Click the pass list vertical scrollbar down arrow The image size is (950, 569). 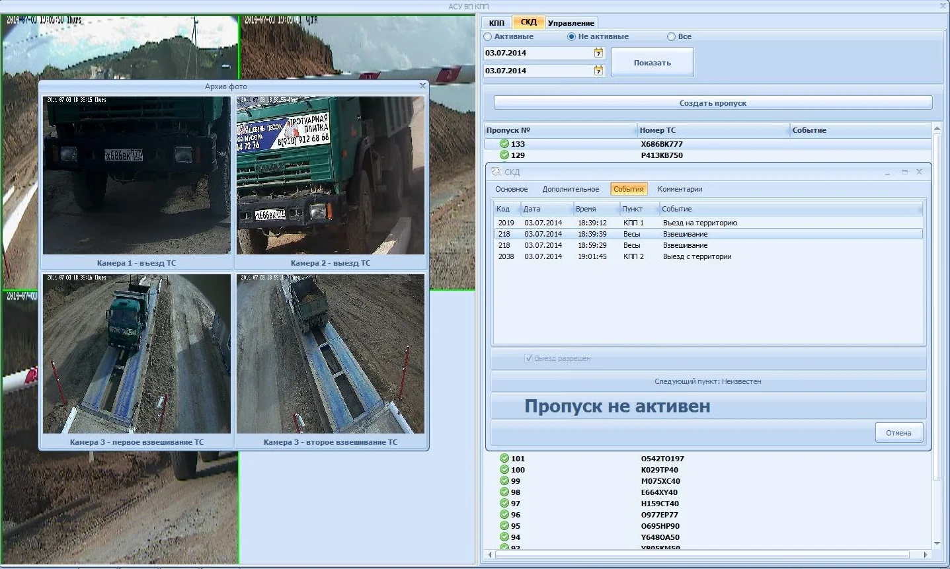click(937, 544)
